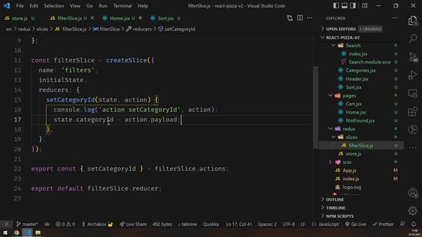Image resolution: width=422 pixels, height=237 pixels.
Task: Switch to store.js tab
Action: tap(20, 18)
